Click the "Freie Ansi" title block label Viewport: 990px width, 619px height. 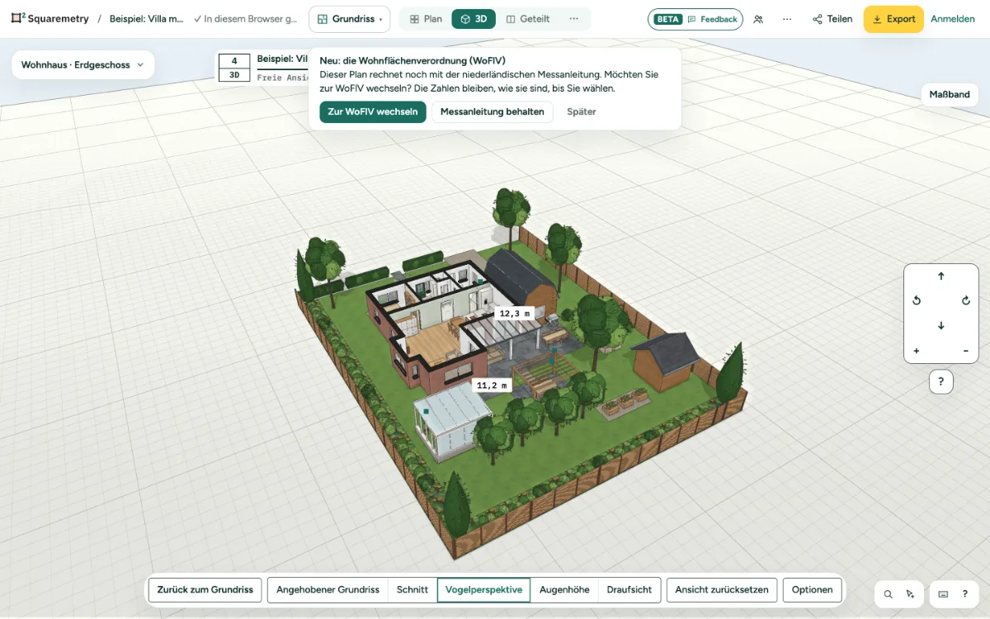tap(282, 77)
